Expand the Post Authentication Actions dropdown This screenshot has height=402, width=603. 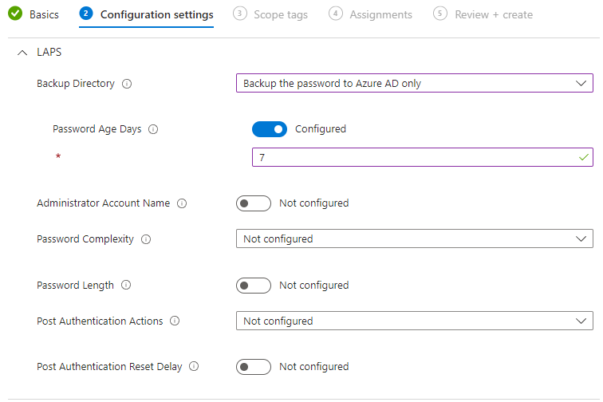pos(414,321)
